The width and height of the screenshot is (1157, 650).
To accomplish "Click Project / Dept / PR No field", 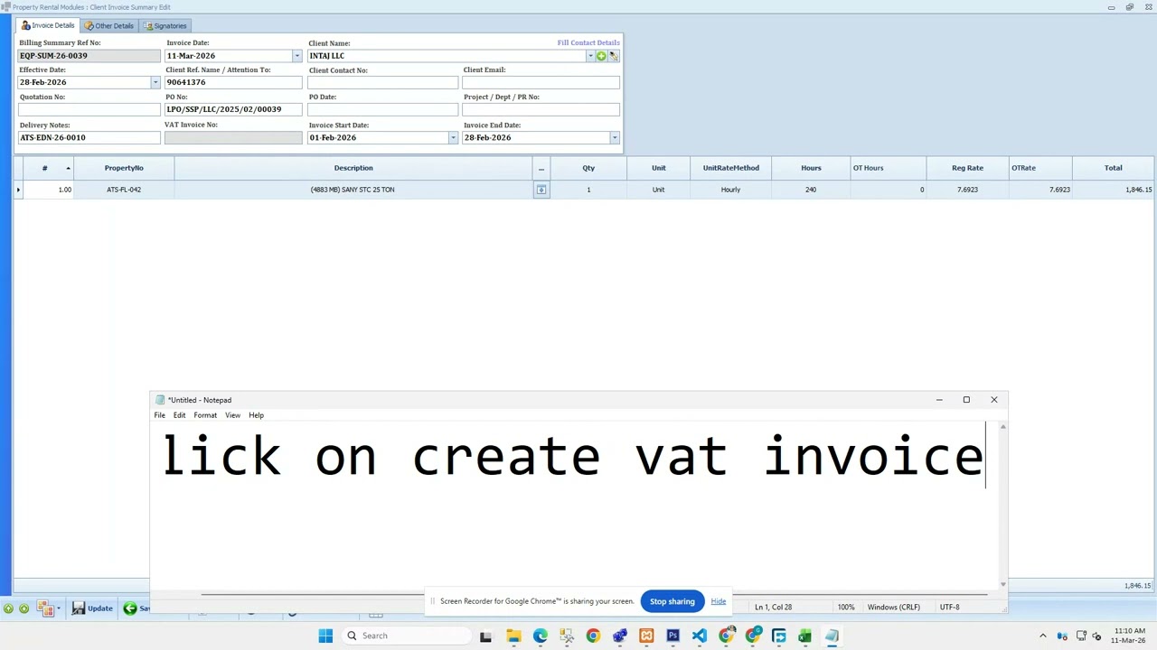I will coord(541,109).
